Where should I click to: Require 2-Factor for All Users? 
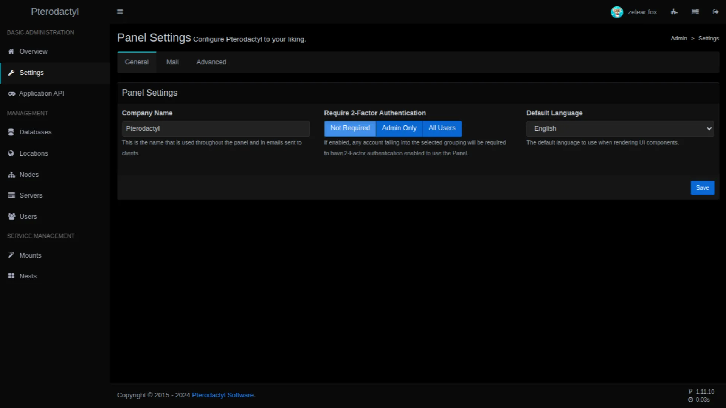coord(442,128)
